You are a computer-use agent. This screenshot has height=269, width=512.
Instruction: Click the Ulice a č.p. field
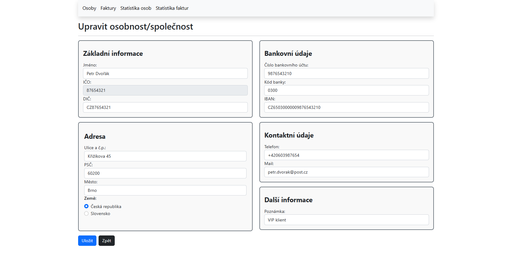[x=165, y=156]
